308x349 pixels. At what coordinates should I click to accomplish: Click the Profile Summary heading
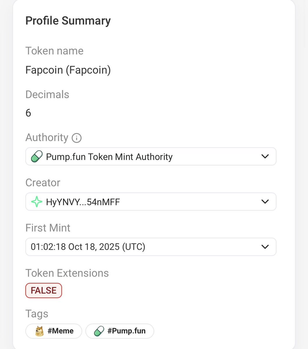tap(68, 21)
